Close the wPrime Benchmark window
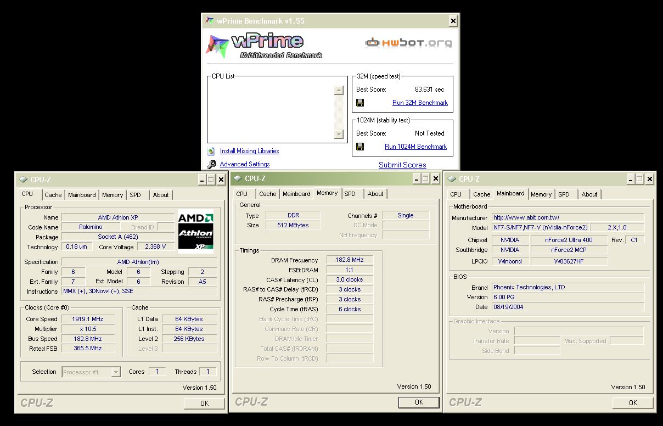 coord(453,21)
